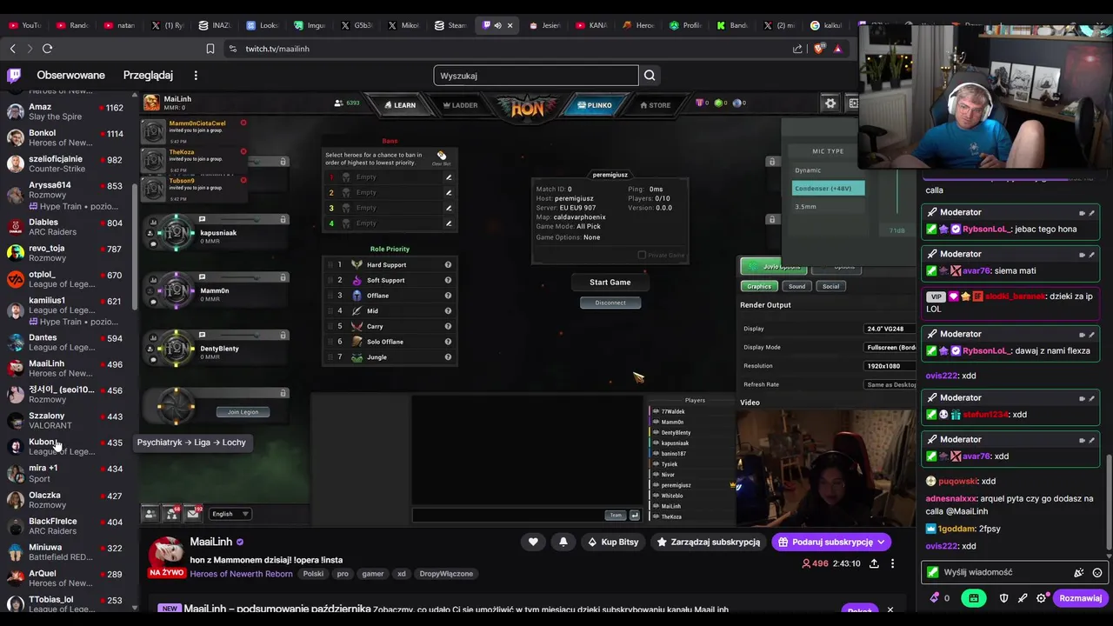1113x626 pixels.
Task: Open the Resolution 1920x1080 dropdown
Action: point(890,366)
